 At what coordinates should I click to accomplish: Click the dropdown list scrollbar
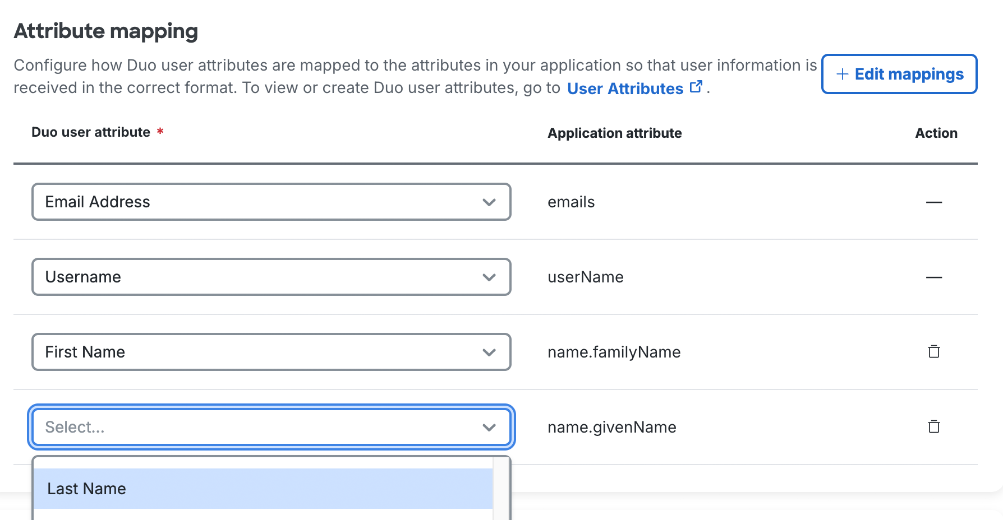(x=502, y=488)
